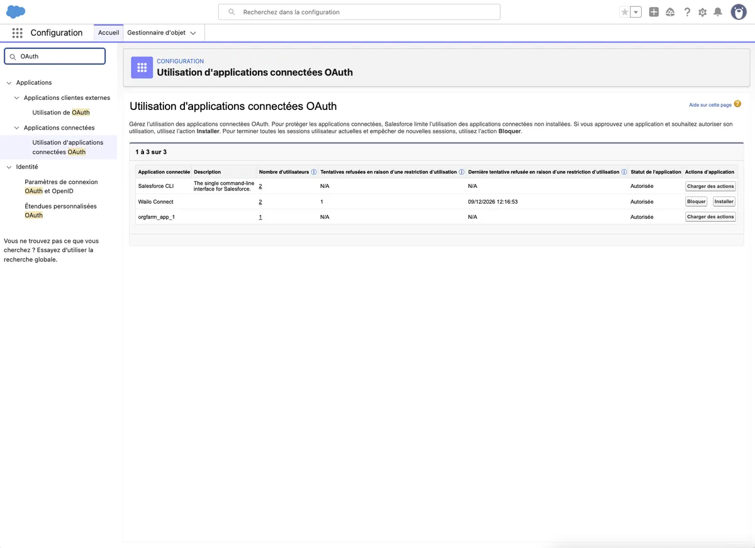Image resolution: width=755 pixels, height=548 pixels.
Task: Open the Setup gear icon
Action: [x=703, y=12]
